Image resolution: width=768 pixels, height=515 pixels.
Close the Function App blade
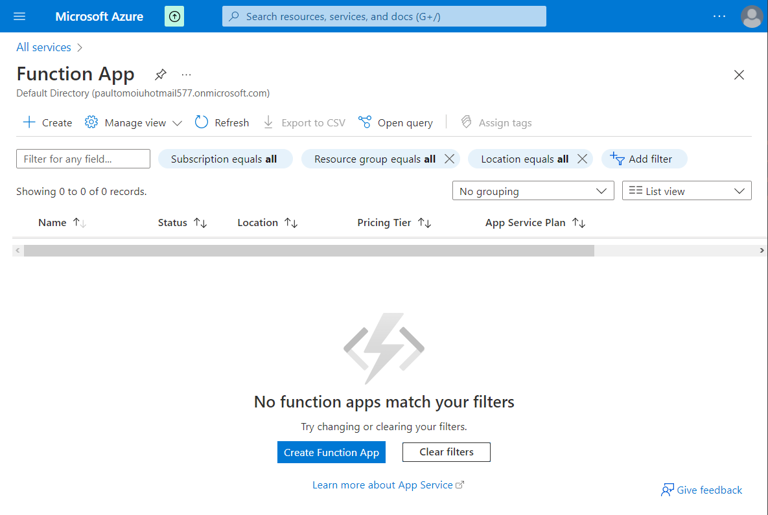pyautogui.click(x=739, y=75)
